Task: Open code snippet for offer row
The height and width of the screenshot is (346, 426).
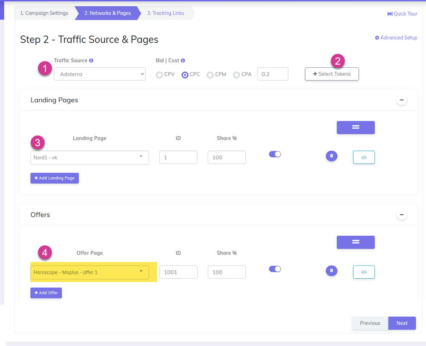Action: pyautogui.click(x=364, y=272)
